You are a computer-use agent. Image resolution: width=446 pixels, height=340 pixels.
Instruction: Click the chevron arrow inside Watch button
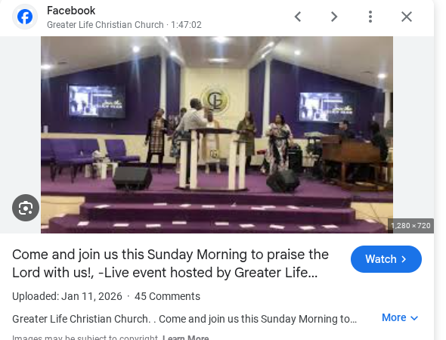(x=404, y=259)
